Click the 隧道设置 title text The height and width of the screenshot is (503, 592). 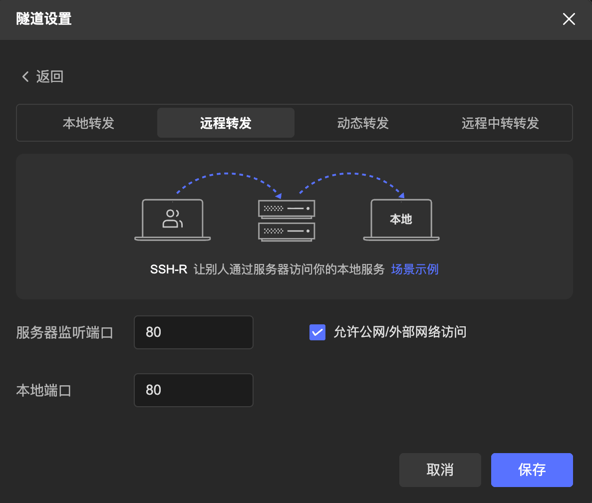click(44, 18)
